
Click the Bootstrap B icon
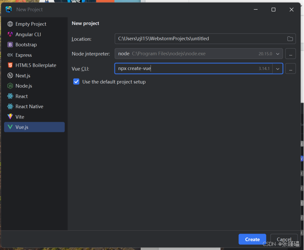10,45
